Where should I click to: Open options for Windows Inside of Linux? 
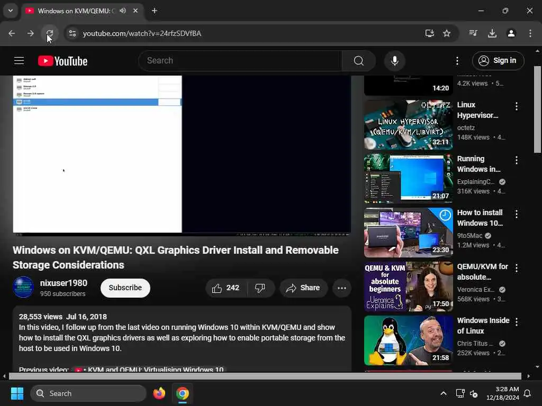point(517,322)
